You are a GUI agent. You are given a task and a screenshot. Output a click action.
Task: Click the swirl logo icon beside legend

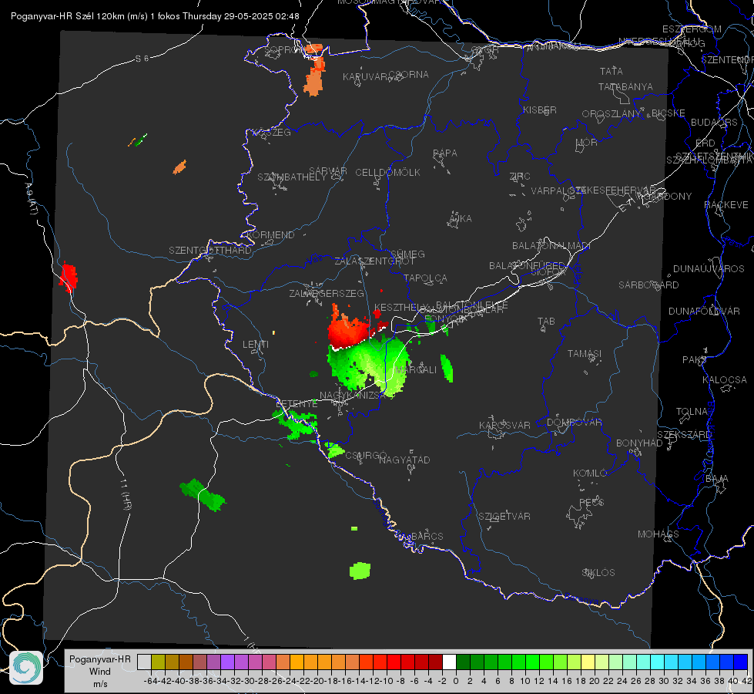coord(26,668)
